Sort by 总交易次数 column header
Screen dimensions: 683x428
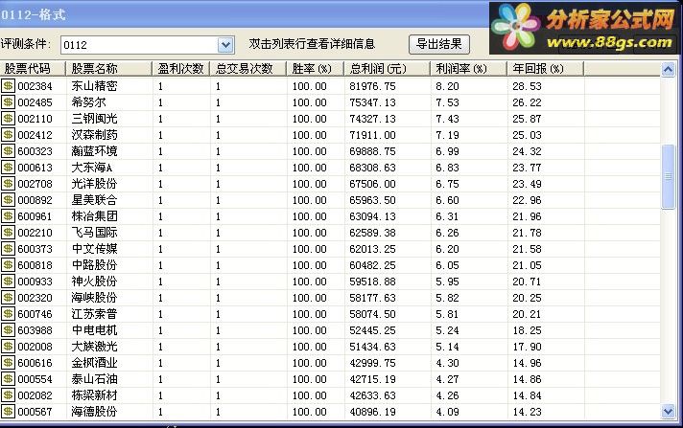248,69
